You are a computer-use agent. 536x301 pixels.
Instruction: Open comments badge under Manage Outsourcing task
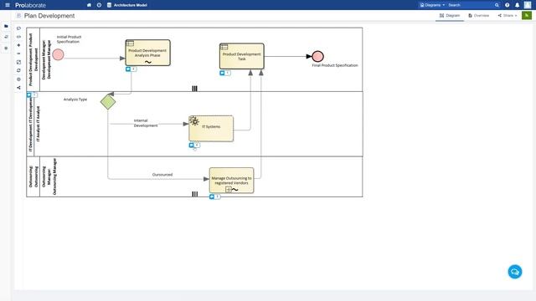[x=214, y=196]
